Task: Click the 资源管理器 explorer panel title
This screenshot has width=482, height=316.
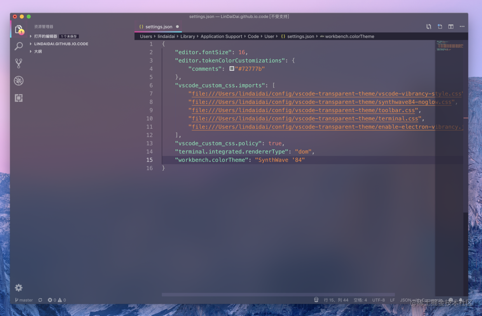Action: (x=44, y=27)
